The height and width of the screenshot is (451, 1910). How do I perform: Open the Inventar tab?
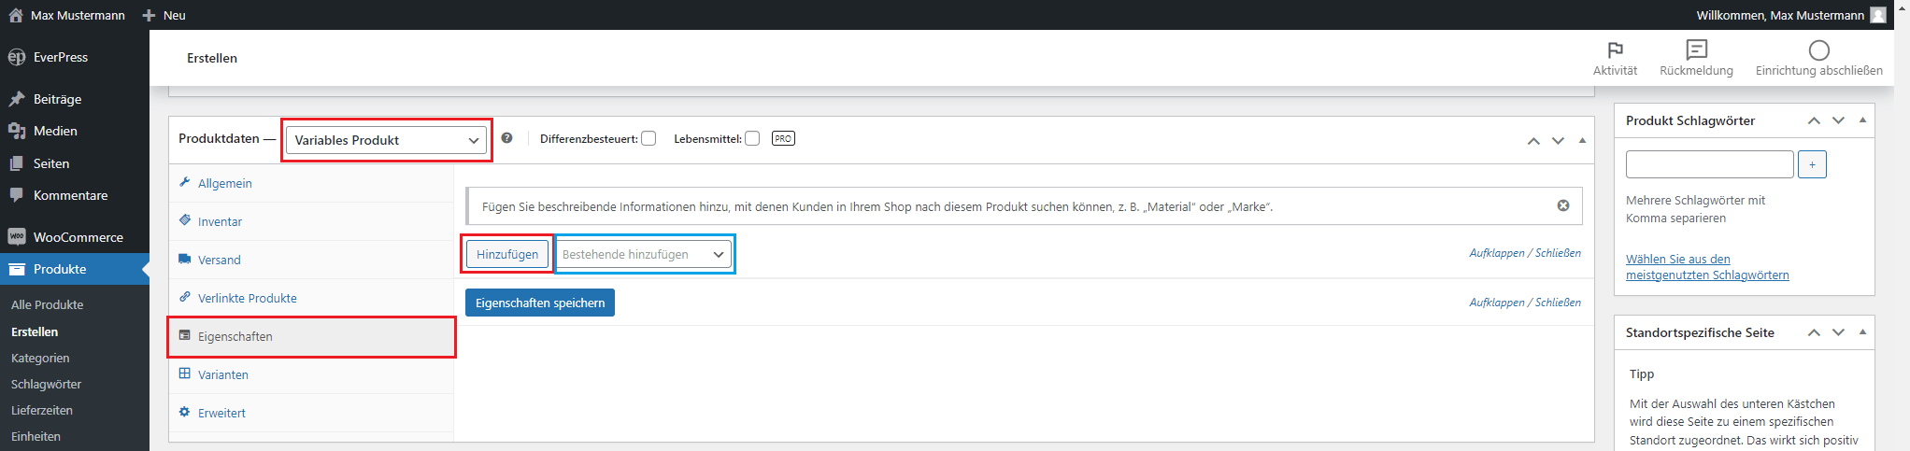tap(220, 221)
